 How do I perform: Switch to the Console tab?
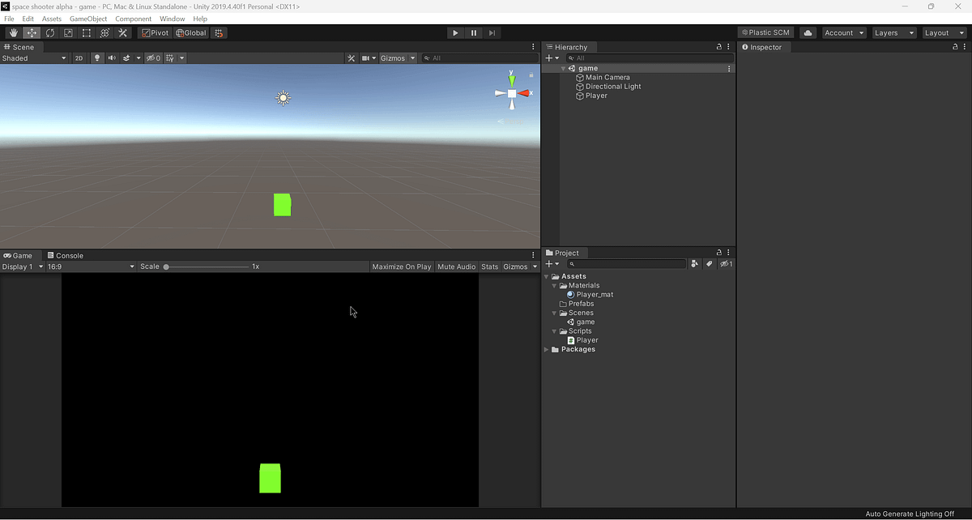[x=70, y=255]
